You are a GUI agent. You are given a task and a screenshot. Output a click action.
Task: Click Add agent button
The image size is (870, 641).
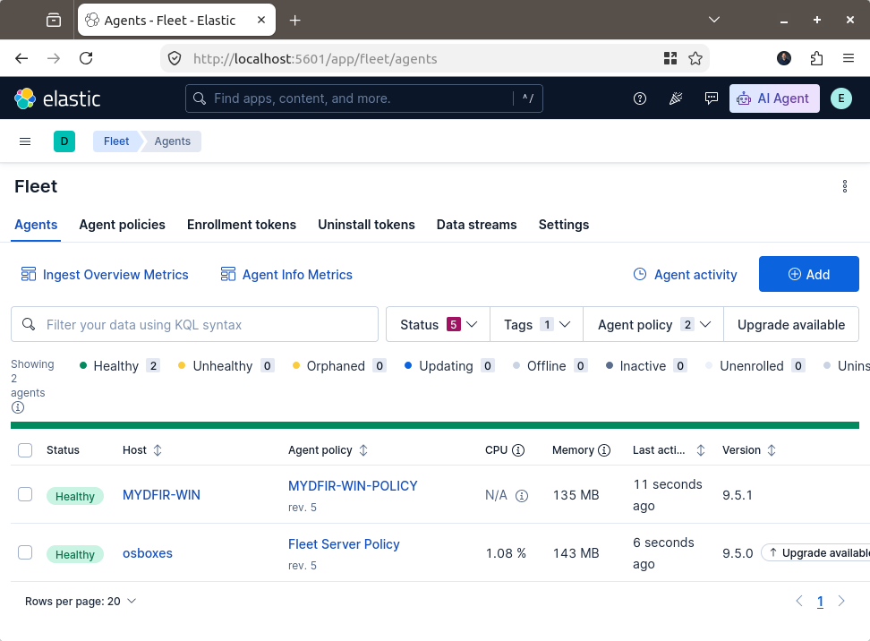pos(809,274)
